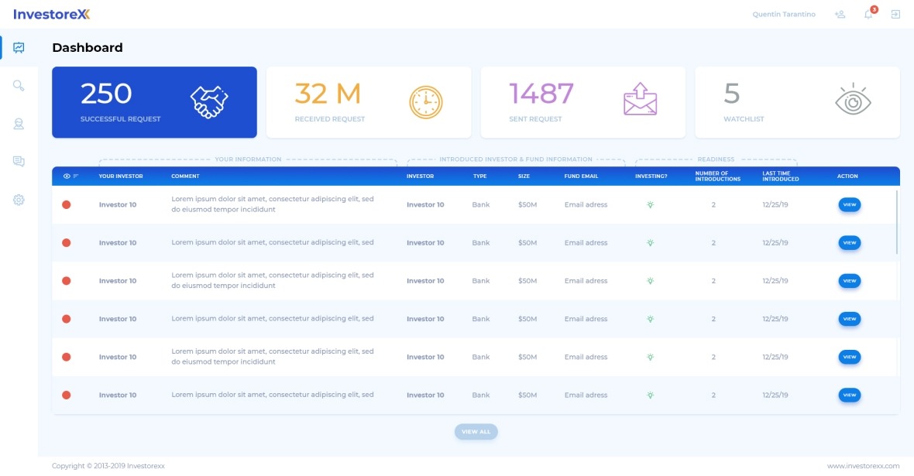Open the sort filter icon in table header
The width and height of the screenshot is (914, 476).
[x=76, y=176]
